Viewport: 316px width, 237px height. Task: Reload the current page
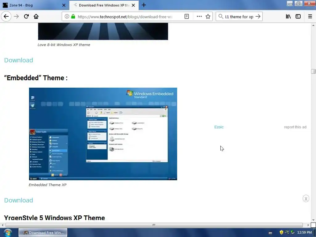pos(26,17)
